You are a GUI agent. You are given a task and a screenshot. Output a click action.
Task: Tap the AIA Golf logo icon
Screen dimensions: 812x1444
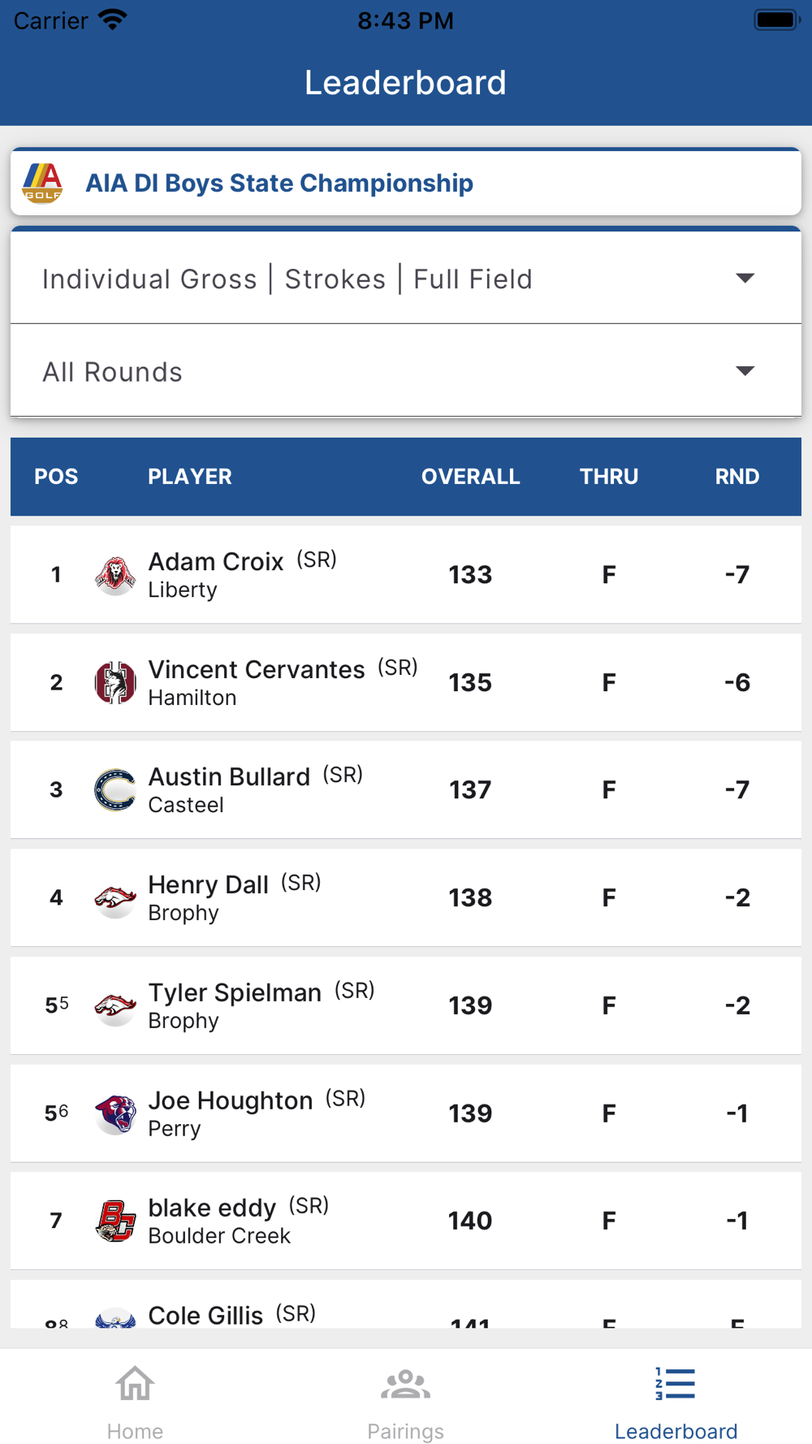click(x=42, y=183)
